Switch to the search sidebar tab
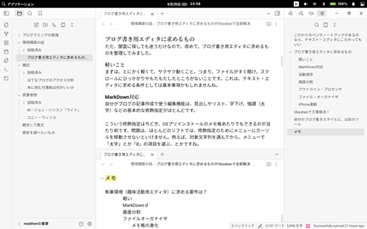The width and height of the screenshot is (367, 229). (x=29, y=13)
